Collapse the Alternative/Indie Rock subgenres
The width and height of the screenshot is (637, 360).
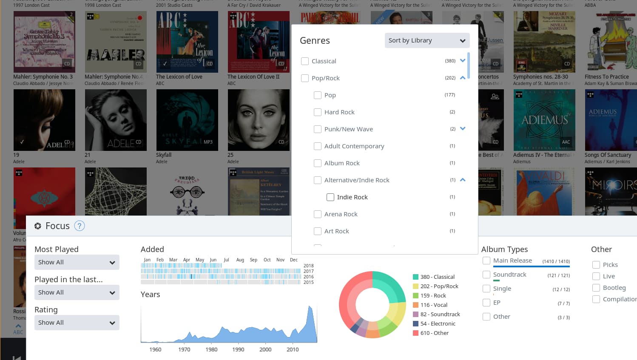(463, 180)
